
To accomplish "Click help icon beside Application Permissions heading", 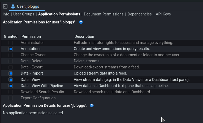I will pyautogui.click(x=81, y=22).
